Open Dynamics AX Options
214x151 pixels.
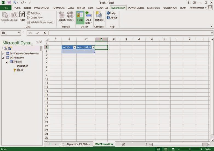[x=99, y=16]
